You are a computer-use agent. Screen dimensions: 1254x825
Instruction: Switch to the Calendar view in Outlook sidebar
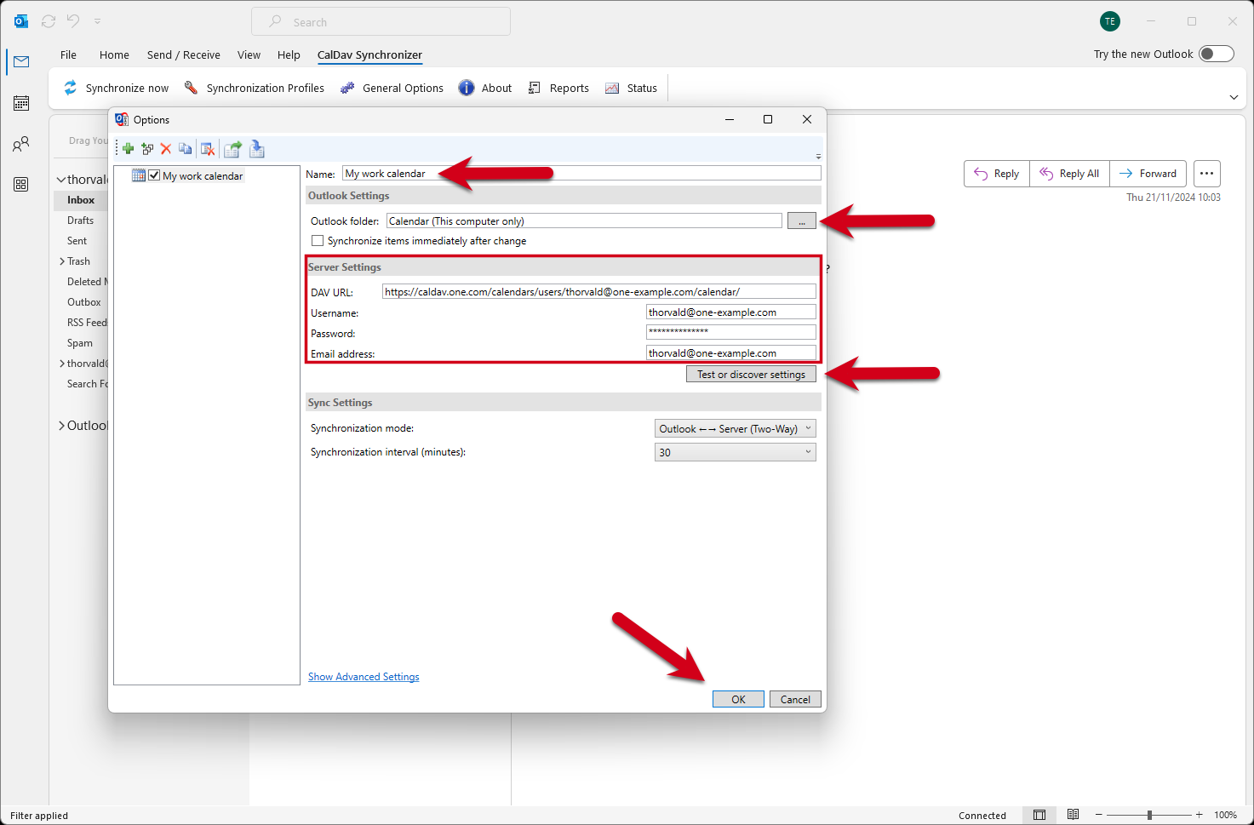click(20, 102)
